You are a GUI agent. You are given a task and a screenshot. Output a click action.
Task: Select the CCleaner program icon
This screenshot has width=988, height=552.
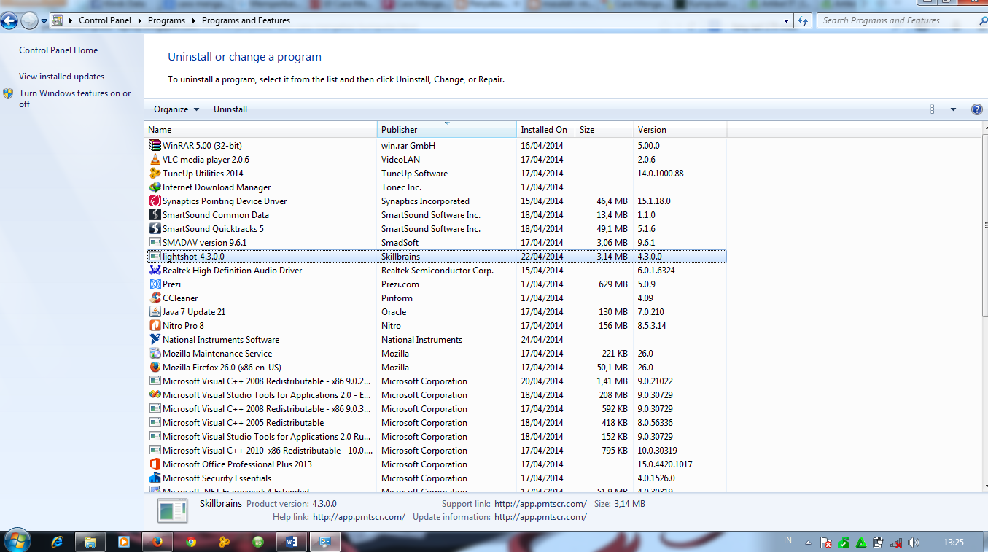tap(155, 298)
